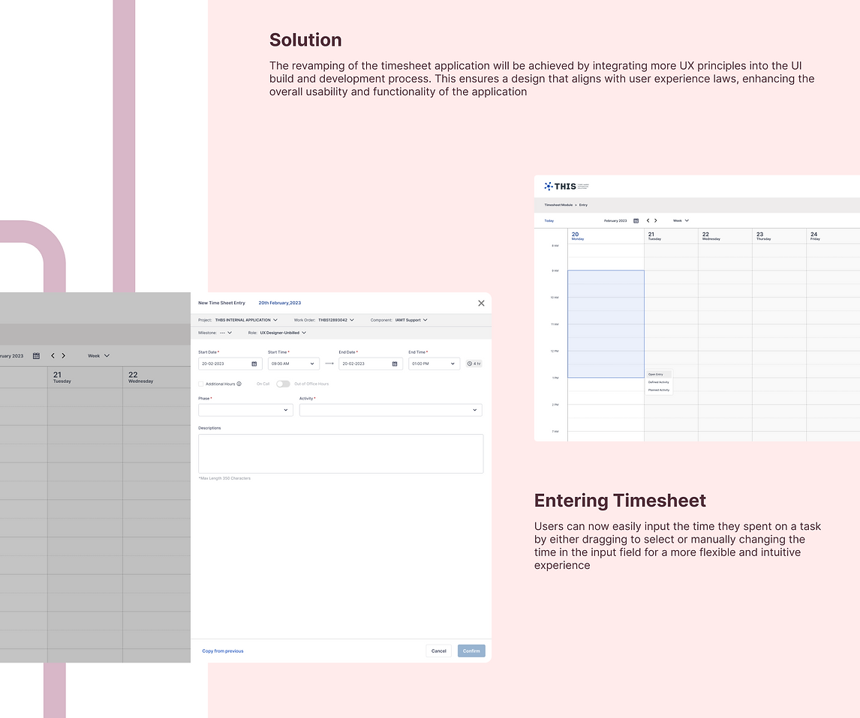The image size is (860, 718).
Task: Tick the Additional Hours checkbox
Action: (x=200, y=384)
